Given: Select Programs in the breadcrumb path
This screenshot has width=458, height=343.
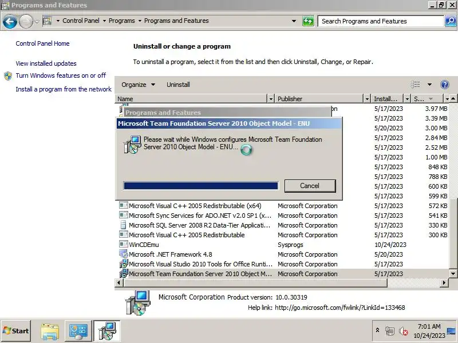Looking at the screenshot, I should pos(122,21).
